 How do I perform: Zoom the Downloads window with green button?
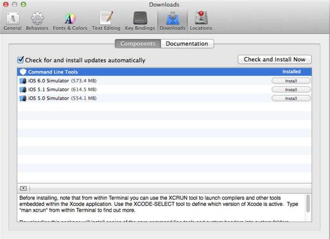click(x=23, y=4)
